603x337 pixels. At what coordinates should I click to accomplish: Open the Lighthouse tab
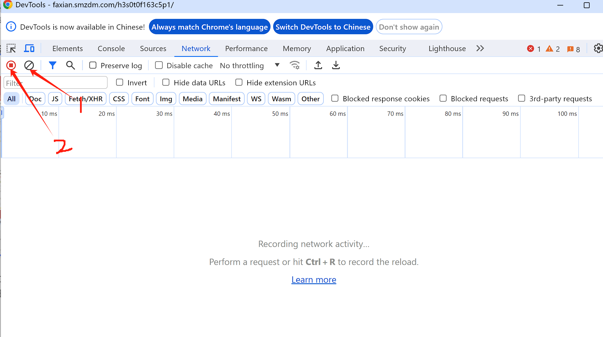coord(447,48)
